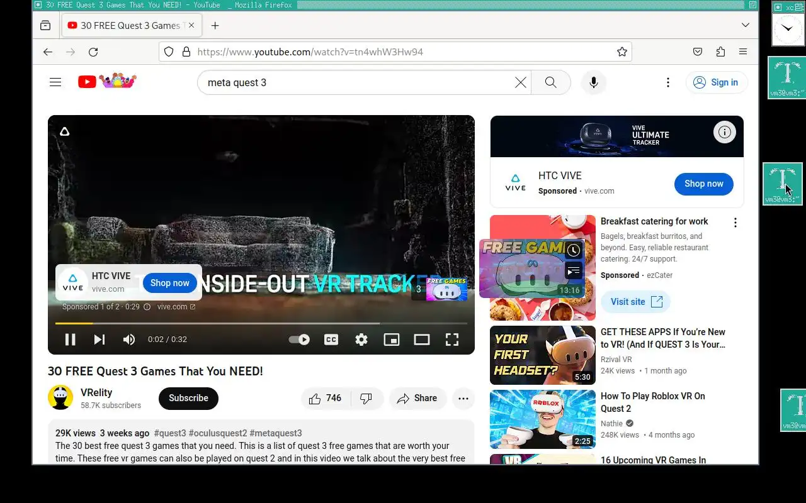Open GET THESE APPS video thumbnail

coord(543,355)
